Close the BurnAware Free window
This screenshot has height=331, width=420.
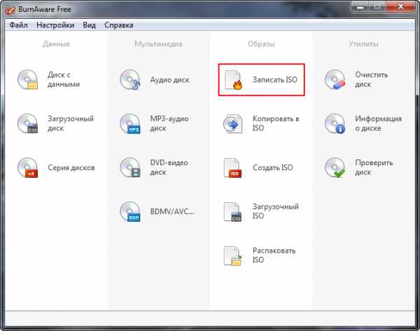pos(400,7)
